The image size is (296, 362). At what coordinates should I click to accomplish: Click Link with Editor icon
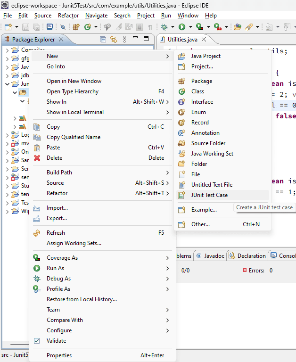(114, 40)
